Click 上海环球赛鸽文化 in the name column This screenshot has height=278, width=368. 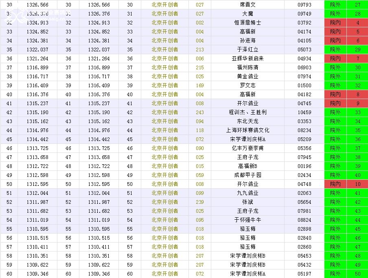pyautogui.click(x=248, y=130)
